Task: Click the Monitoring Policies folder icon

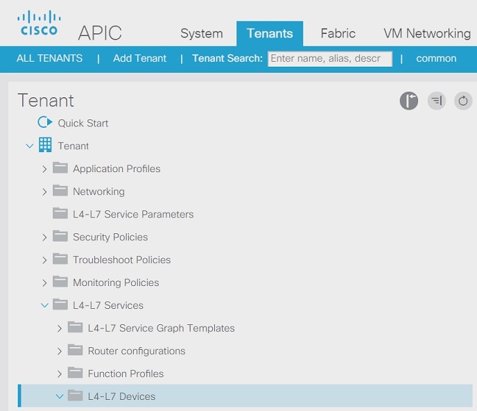Action: pyautogui.click(x=60, y=281)
